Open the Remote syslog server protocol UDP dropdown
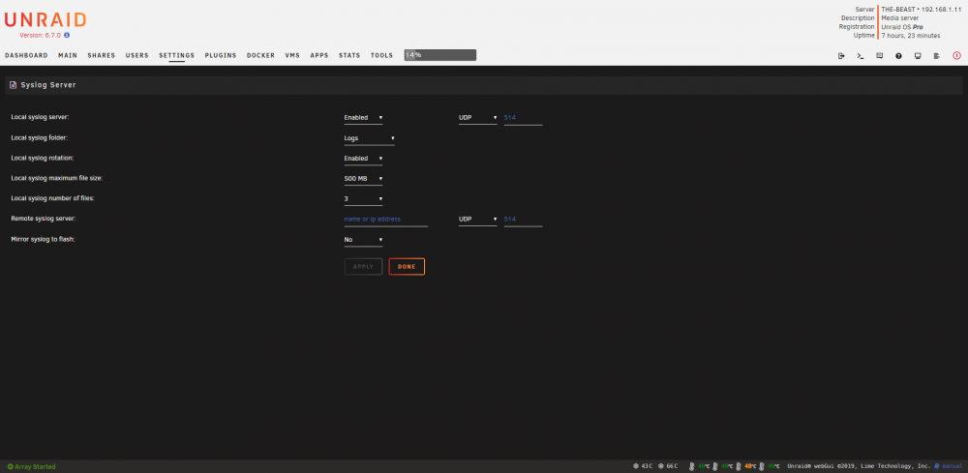The width and height of the screenshot is (968, 473). point(477,219)
